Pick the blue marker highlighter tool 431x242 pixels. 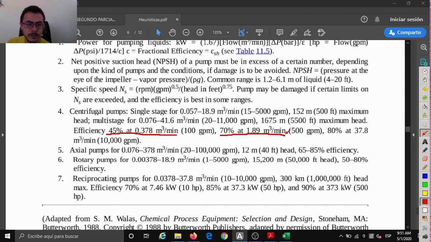[425, 150]
